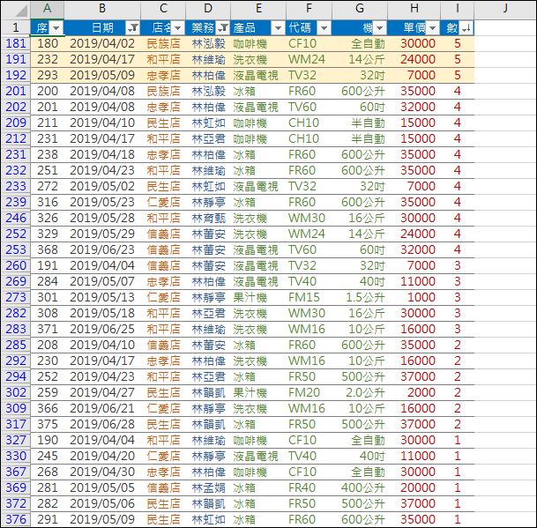This screenshot has width=537, height=528.
Task: Click 林柏偉 cell in row 202
Action: [208, 108]
